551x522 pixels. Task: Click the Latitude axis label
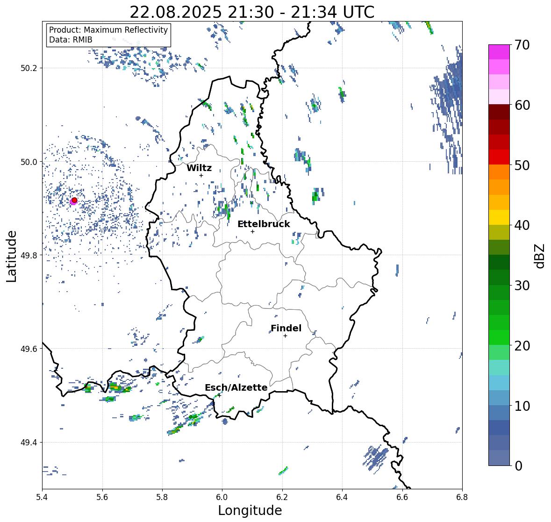(11, 256)
